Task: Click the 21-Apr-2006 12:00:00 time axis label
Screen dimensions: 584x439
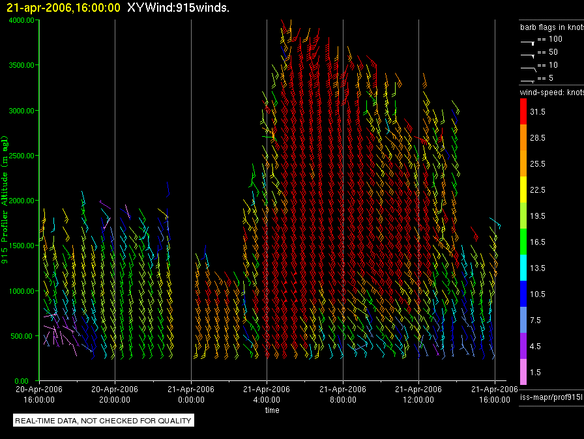Action: 418,393
